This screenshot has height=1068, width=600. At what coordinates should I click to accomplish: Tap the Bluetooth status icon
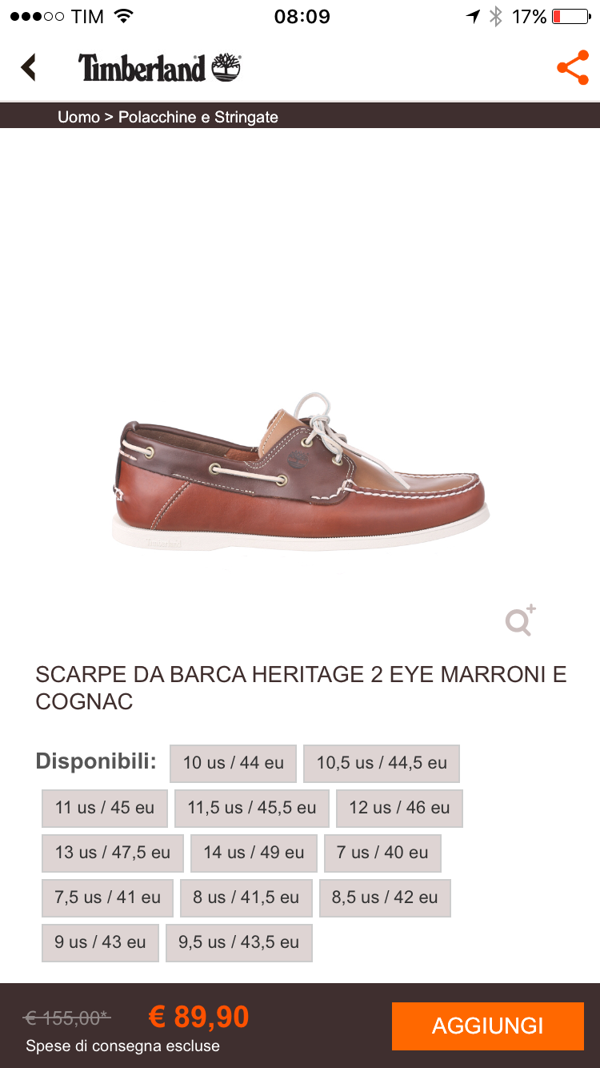pyautogui.click(x=496, y=16)
